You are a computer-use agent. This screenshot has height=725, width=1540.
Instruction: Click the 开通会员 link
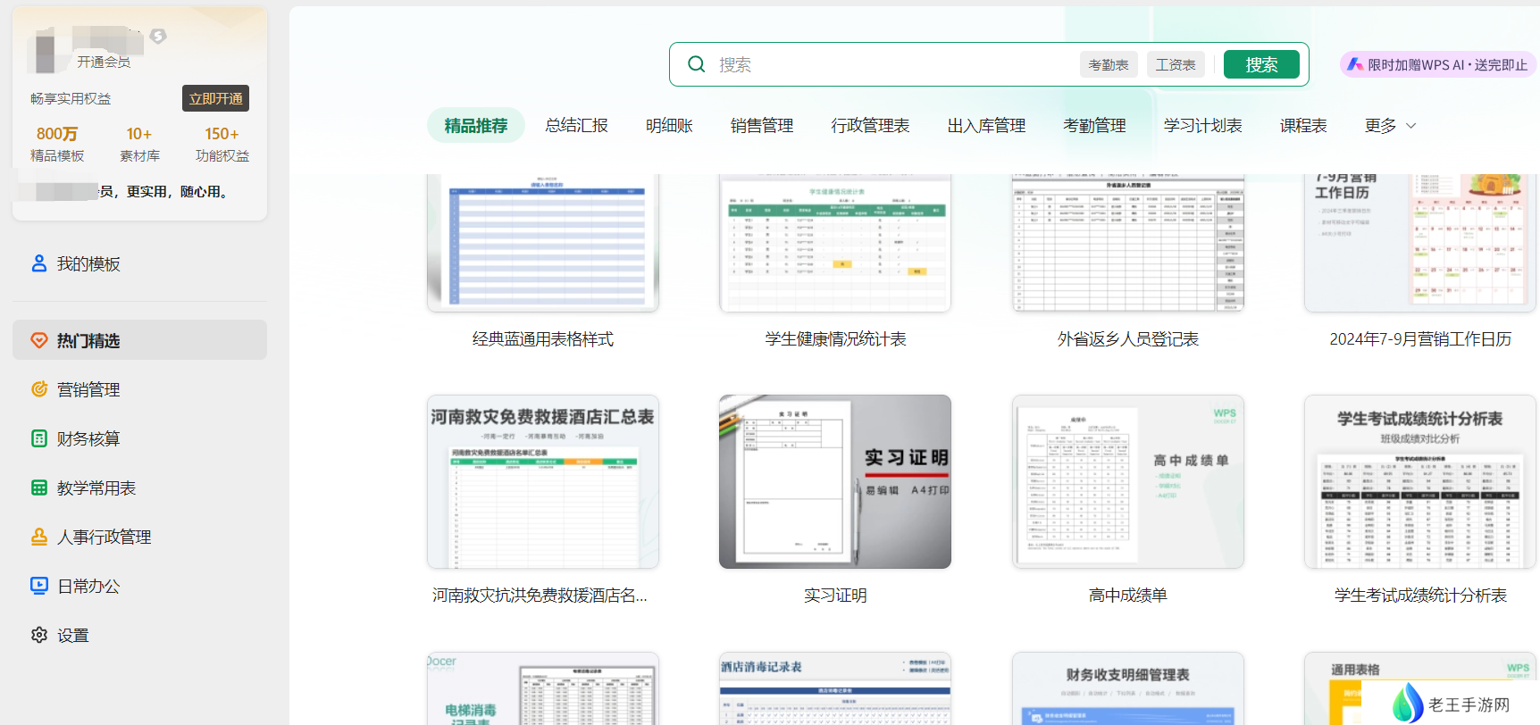coord(104,62)
